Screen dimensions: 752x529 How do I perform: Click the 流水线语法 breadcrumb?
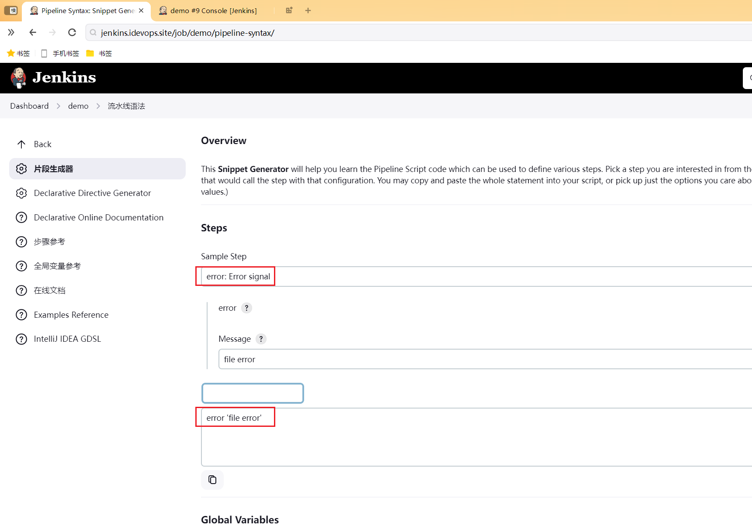pyautogui.click(x=126, y=106)
